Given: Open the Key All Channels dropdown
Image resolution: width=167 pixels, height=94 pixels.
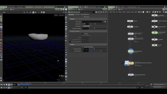Looking at the screenshot, I should click(x=159, y=87).
